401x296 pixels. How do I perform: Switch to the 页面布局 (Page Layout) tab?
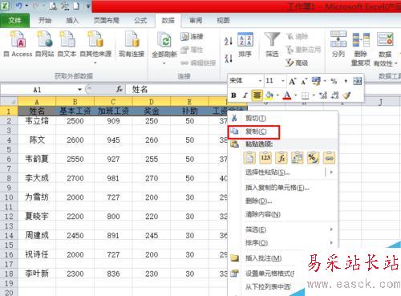click(107, 20)
